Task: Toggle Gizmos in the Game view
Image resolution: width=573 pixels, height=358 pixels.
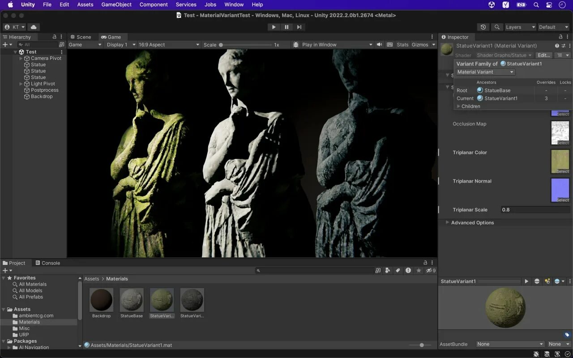Action: 420,45
